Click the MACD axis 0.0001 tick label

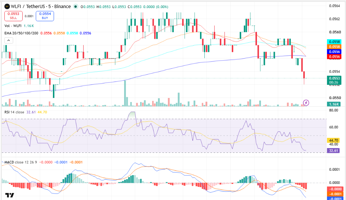click(335, 170)
